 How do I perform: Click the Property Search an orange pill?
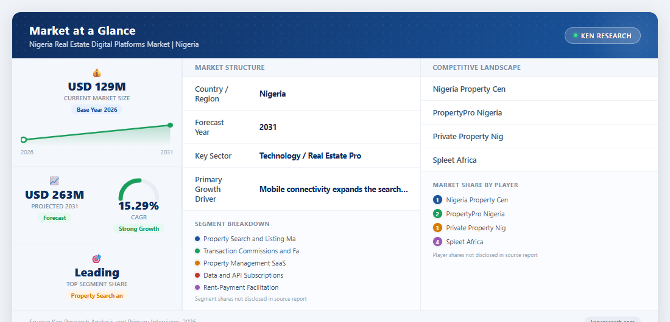(x=97, y=295)
